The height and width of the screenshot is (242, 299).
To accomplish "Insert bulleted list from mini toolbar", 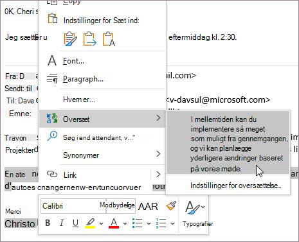I will click(137, 223).
